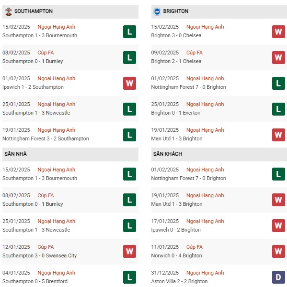Click the W badge for Ipswich 1-2 Southampton

(x=129, y=83)
